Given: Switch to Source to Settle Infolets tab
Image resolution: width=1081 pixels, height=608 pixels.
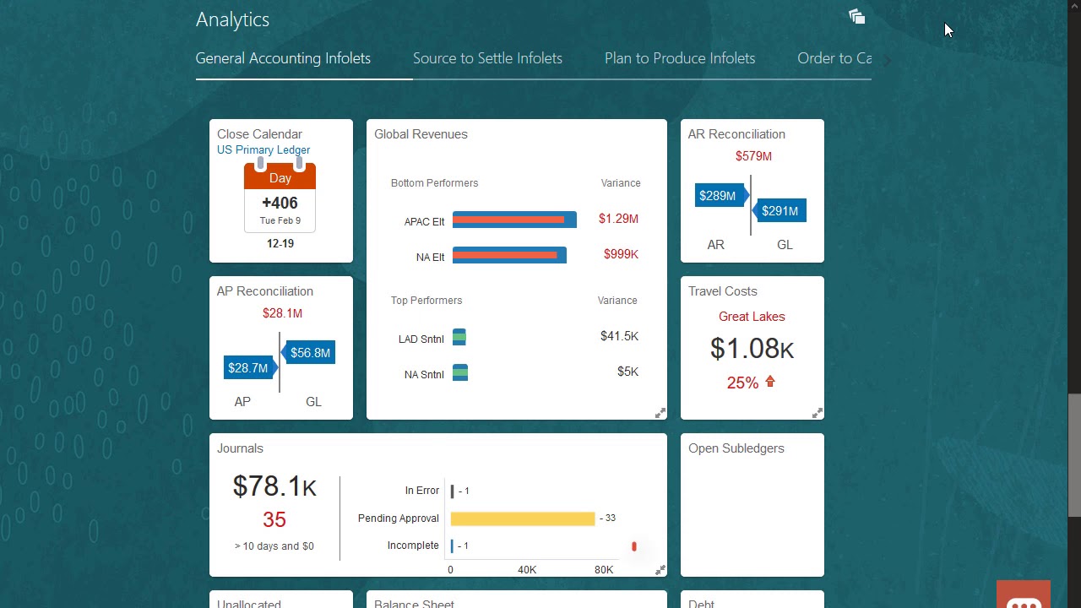Looking at the screenshot, I should tap(487, 58).
